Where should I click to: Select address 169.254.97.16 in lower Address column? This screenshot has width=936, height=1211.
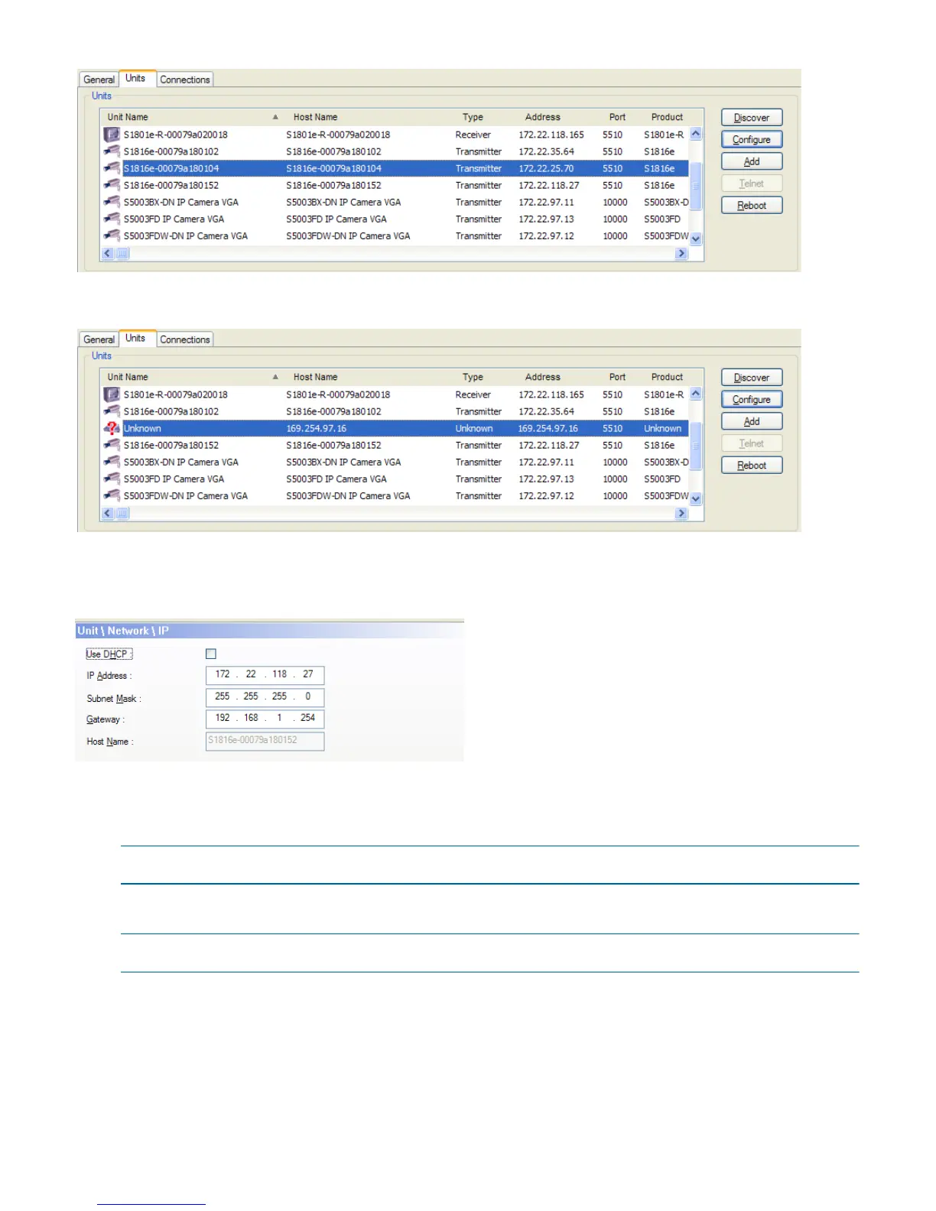pyautogui.click(x=548, y=428)
